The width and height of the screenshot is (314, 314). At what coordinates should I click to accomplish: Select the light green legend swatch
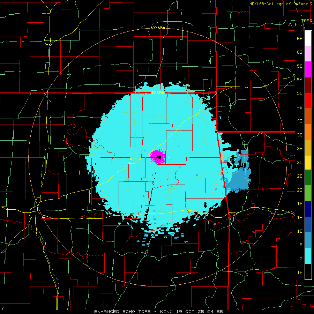[x=308, y=193]
